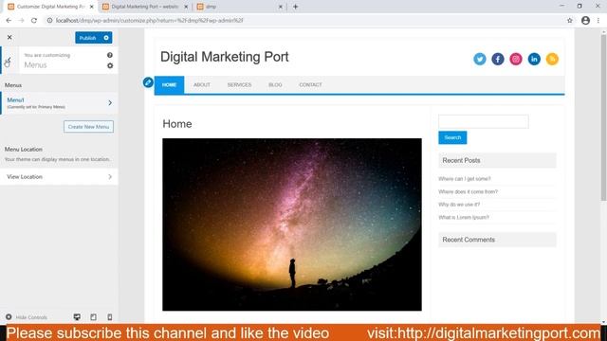The width and height of the screenshot is (607, 341).
Task: Switch to Digital Marketing Port website tab
Action: [143, 7]
